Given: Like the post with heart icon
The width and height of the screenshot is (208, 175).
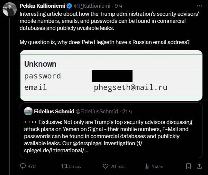Looking at the screenshot, I should click(x=105, y=166).
